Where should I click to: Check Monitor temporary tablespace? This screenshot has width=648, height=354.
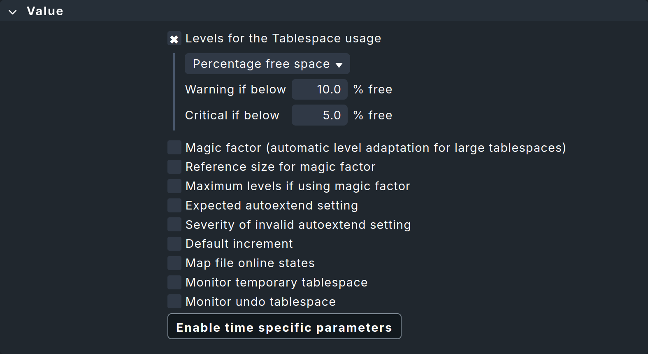(x=174, y=282)
